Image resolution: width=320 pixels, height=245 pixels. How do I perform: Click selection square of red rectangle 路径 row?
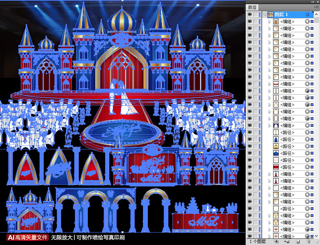[312, 167]
